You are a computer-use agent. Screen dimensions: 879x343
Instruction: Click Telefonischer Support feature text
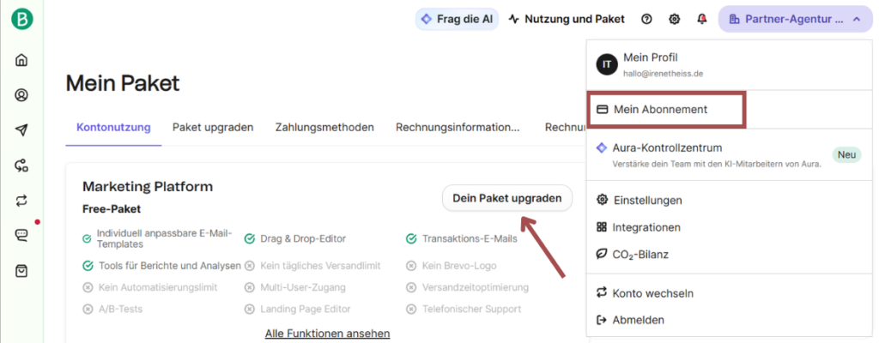(471, 309)
